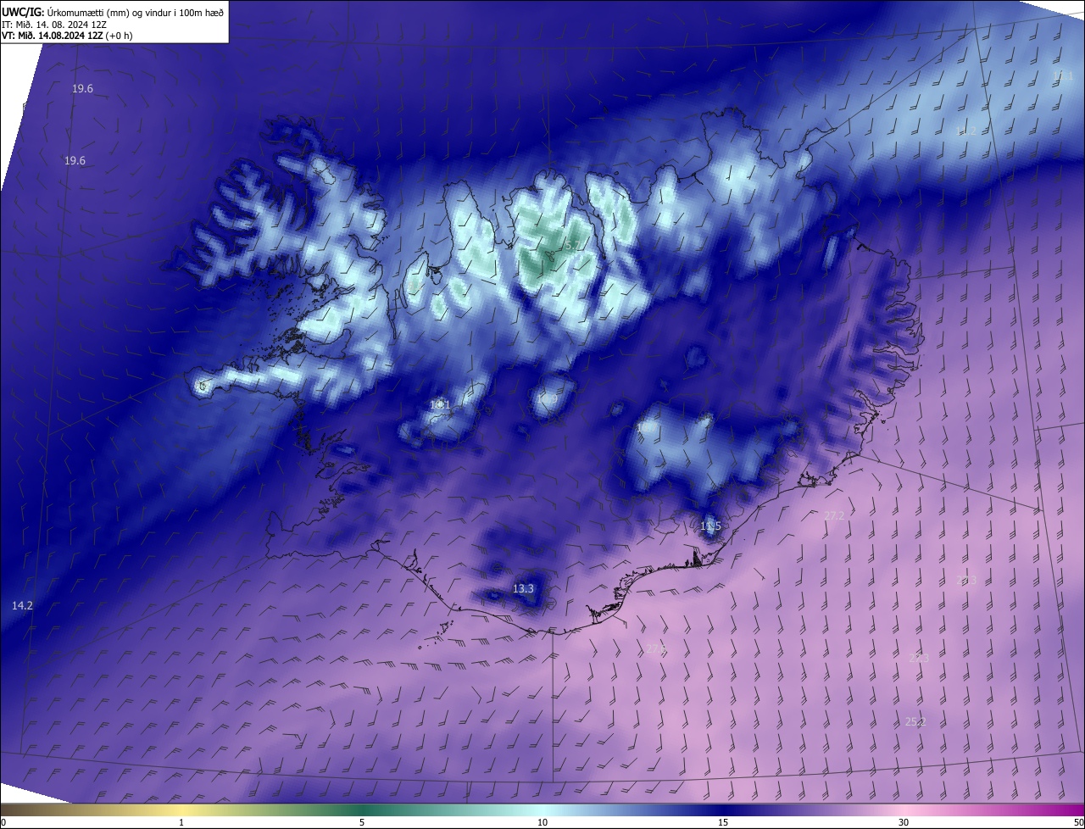The image size is (1085, 829).
Task: Click the 27.6 value label
Action: [657, 649]
